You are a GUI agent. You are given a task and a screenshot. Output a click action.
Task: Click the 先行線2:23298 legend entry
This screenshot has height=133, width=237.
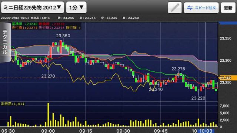coord(51,28)
